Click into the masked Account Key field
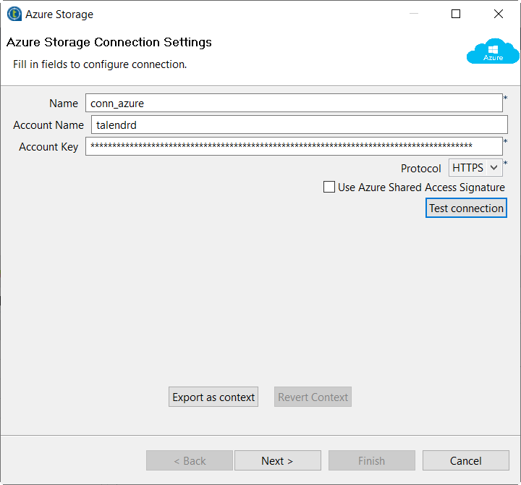This screenshot has width=521, height=485. click(x=293, y=147)
